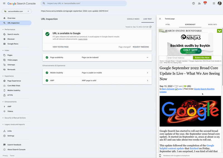
Task: Select the Live Test tab
Action: click(x=147, y=19)
